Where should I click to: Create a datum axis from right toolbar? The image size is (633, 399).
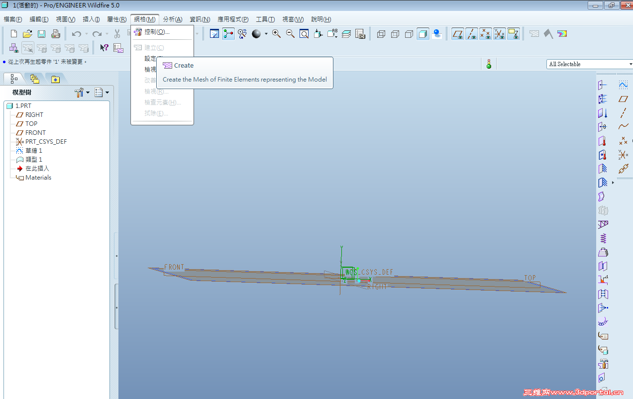(623, 113)
